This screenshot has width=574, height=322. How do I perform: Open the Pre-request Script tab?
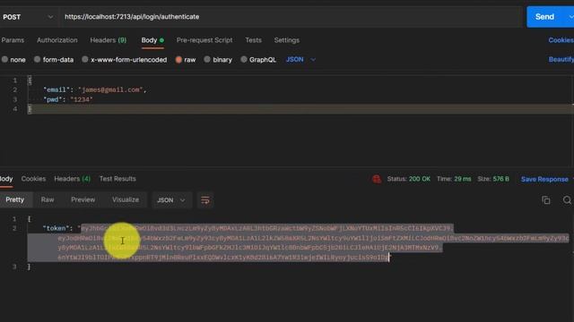coord(204,40)
